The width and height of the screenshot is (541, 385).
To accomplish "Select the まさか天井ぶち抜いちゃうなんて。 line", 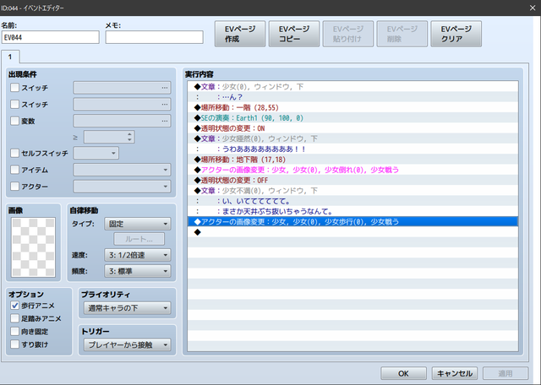I will 352,211.
